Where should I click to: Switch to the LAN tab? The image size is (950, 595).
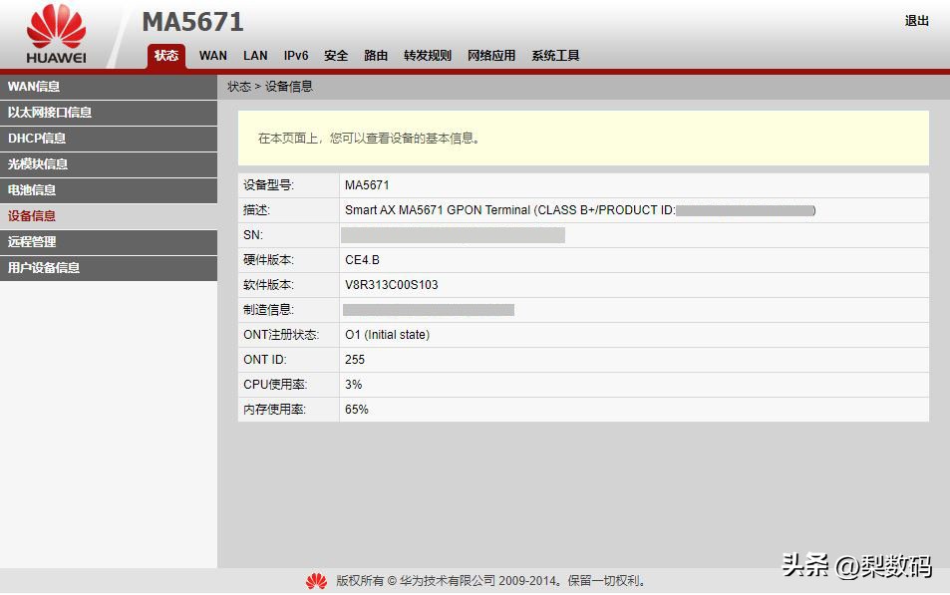(254, 56)
